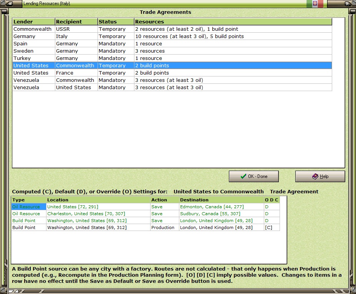356x294 pixels.
Task: Select the Turkey lender row
Action: coord(172,58)
